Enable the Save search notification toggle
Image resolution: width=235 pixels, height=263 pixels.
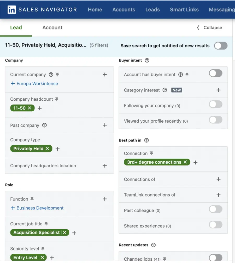tap(221, 45)
